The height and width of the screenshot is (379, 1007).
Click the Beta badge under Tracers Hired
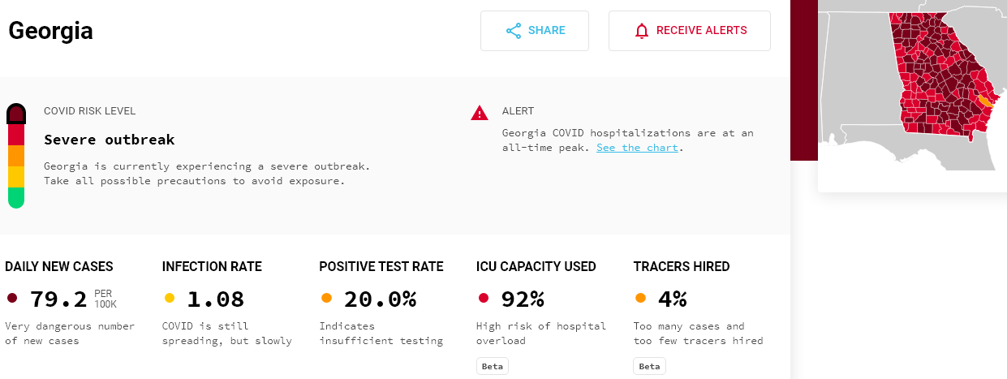click(x=649, y=366)
